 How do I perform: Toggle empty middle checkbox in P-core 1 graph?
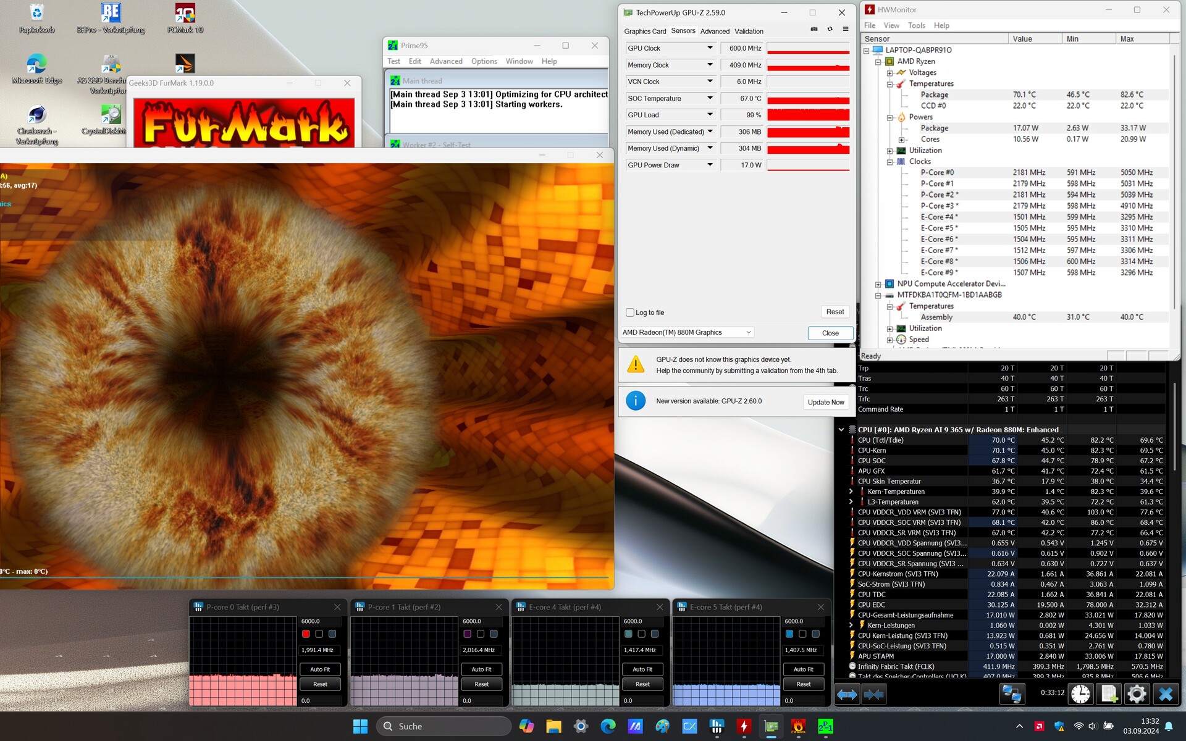coord(481,634)
